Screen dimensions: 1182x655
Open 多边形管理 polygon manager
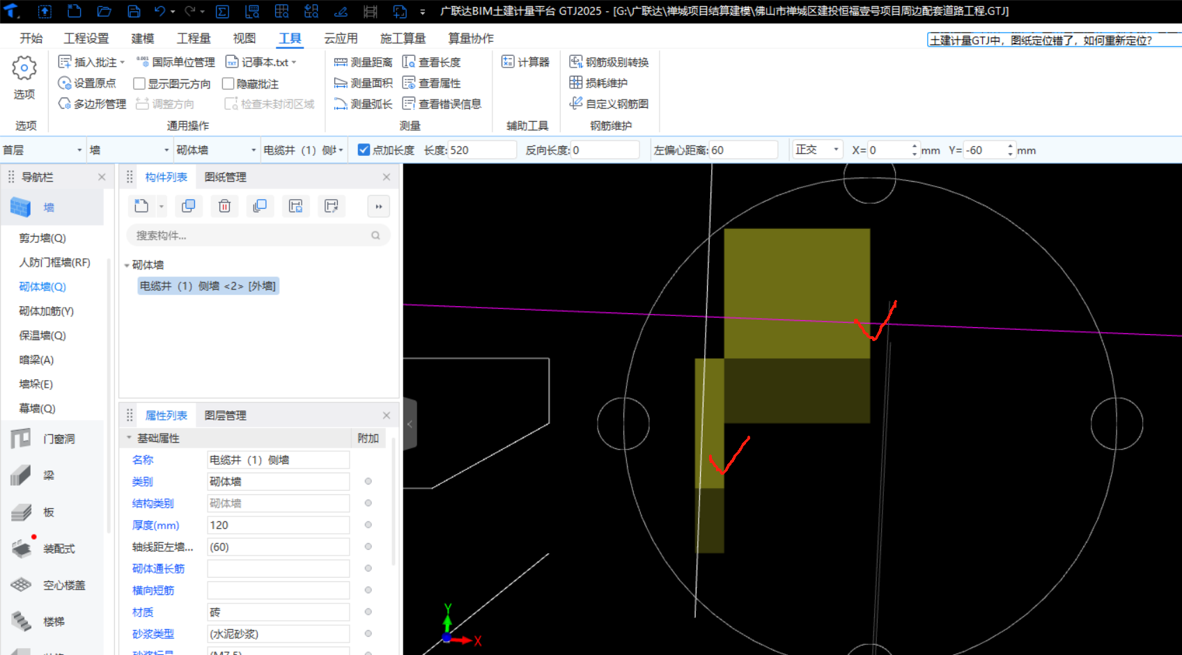(92, 104)
